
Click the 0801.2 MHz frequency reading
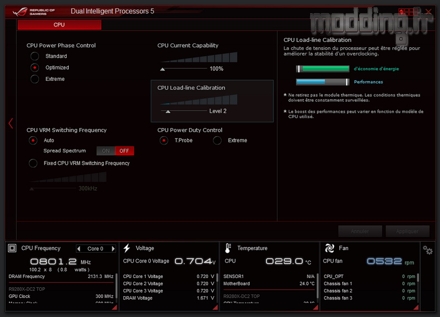tap(61, 262)
